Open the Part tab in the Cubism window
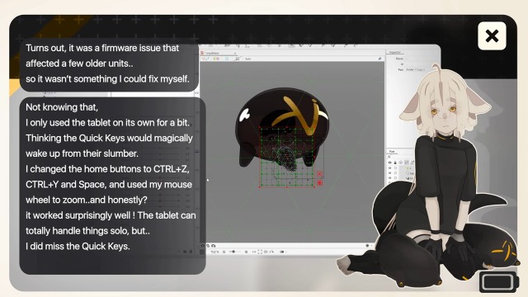The image size is (528, 297). pos(392,152)
